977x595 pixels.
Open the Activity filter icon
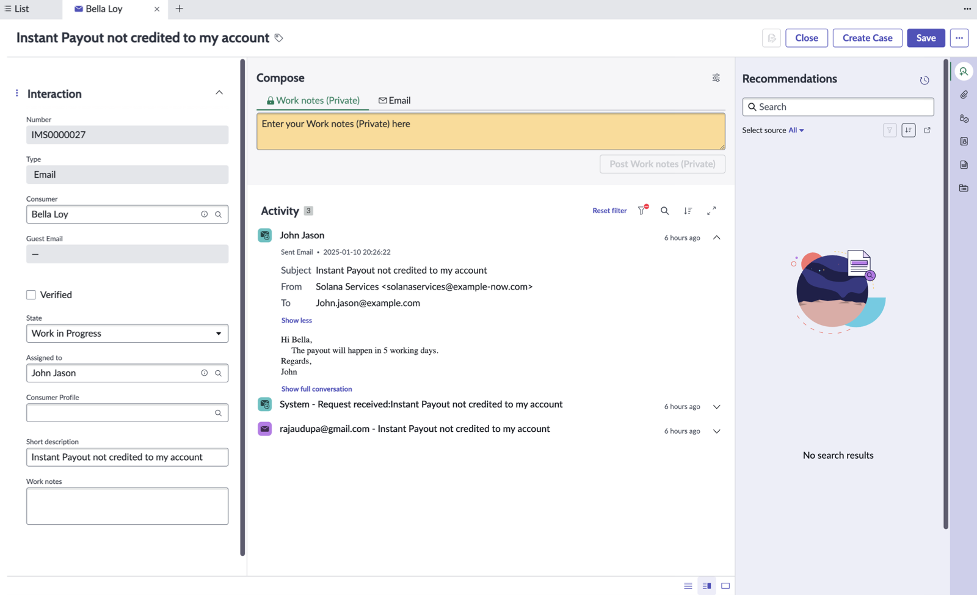click(642, 210)
